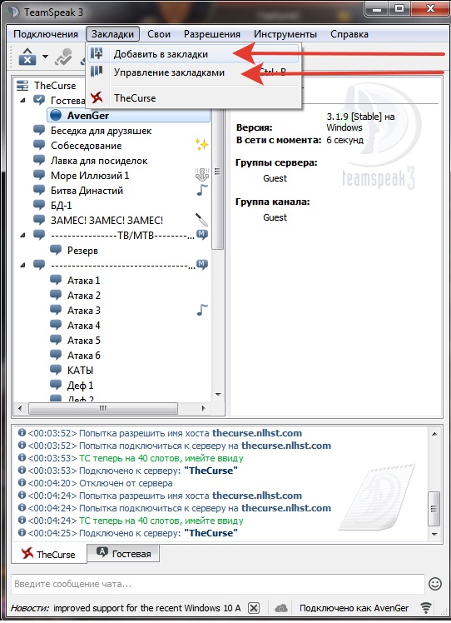Image resolution: width=451 pixels, height=623 pixels.
Task: Select the Атака 4 channel
Action: (84, 326)
